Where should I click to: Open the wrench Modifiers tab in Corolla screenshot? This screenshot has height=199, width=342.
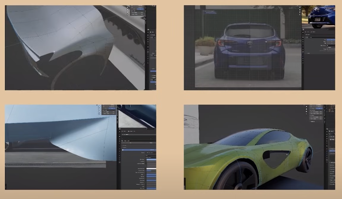(303, 52)
